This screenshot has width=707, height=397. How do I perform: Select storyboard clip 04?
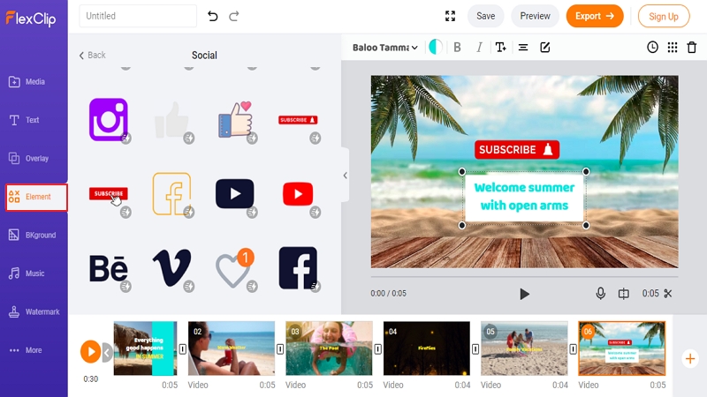427,348
